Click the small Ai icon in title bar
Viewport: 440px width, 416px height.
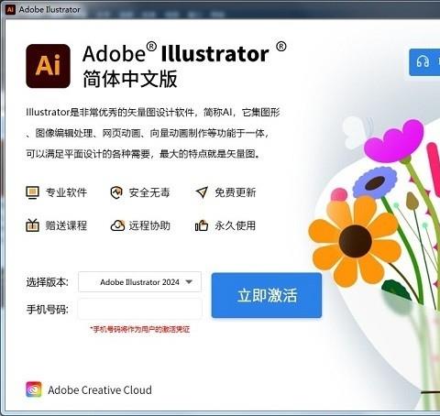(10, 9)
